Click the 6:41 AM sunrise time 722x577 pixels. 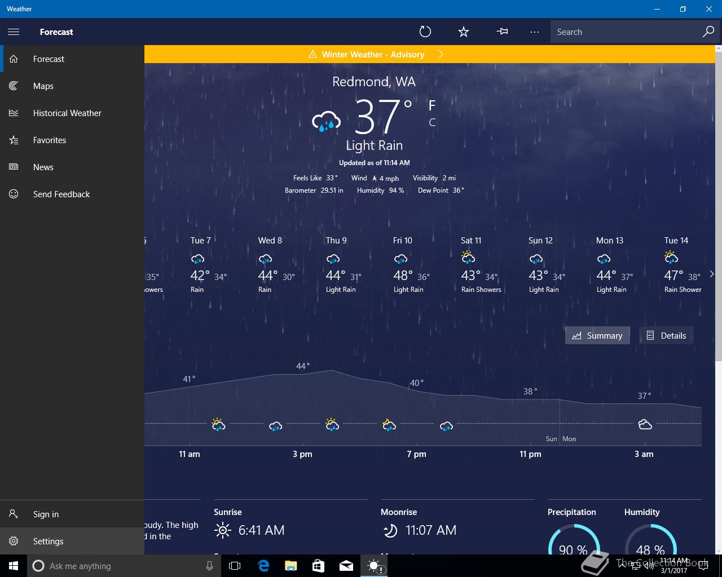[261, 530]
